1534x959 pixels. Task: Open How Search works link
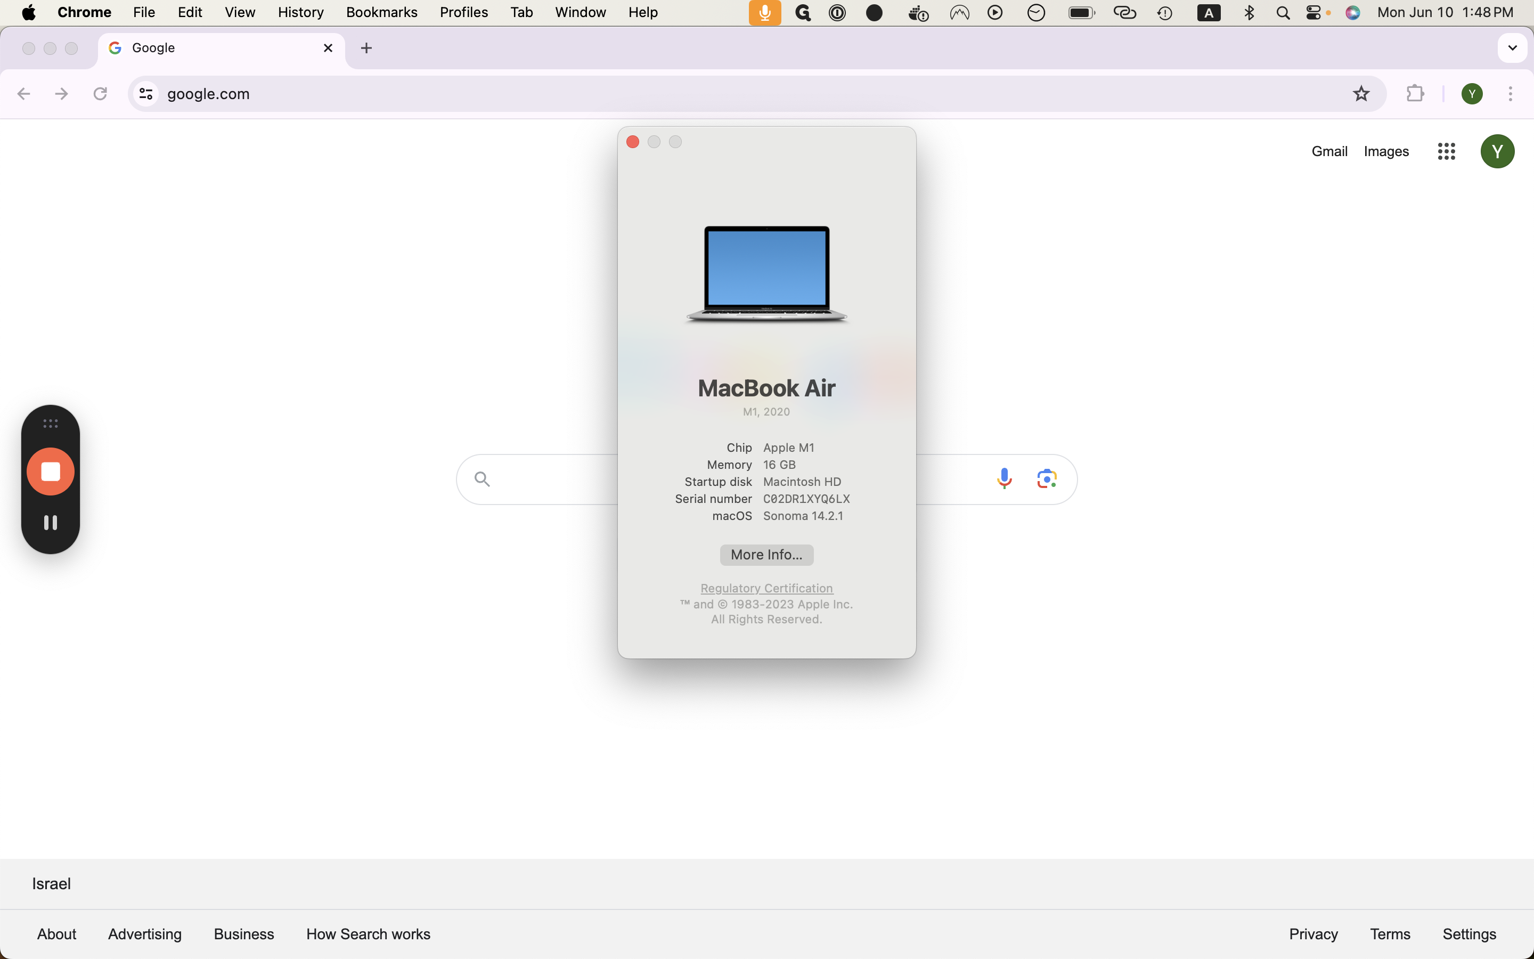pos(368,933)
